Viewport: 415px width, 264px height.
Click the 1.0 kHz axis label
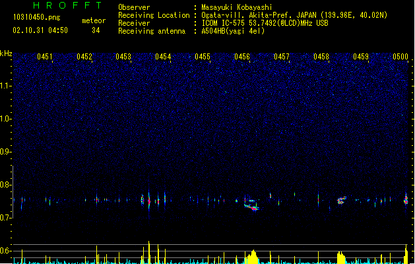point(5,119)
